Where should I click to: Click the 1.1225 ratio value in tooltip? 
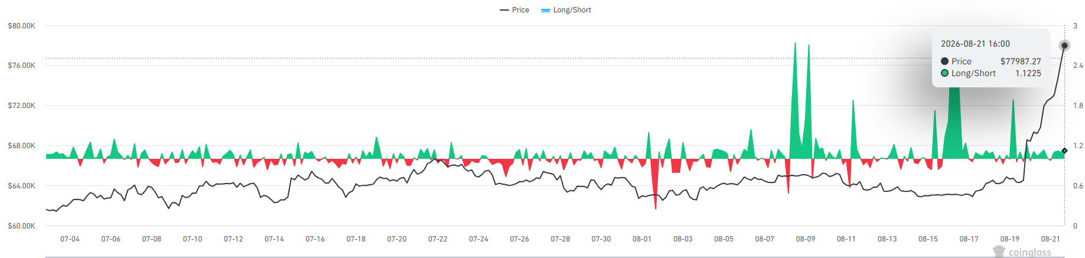(x=1028, y=73)
